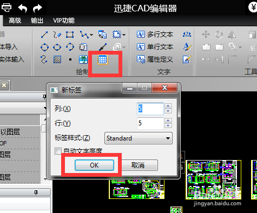Click the pin icon on lower left panel
Screen dimensions: 257x213
click(36, 192)
